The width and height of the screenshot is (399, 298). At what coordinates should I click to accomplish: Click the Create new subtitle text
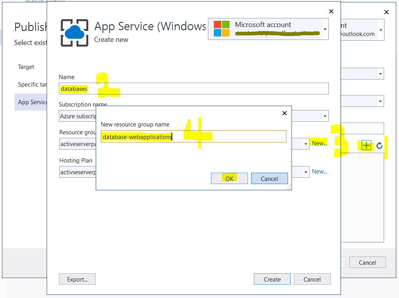click(x=111, y=40)
